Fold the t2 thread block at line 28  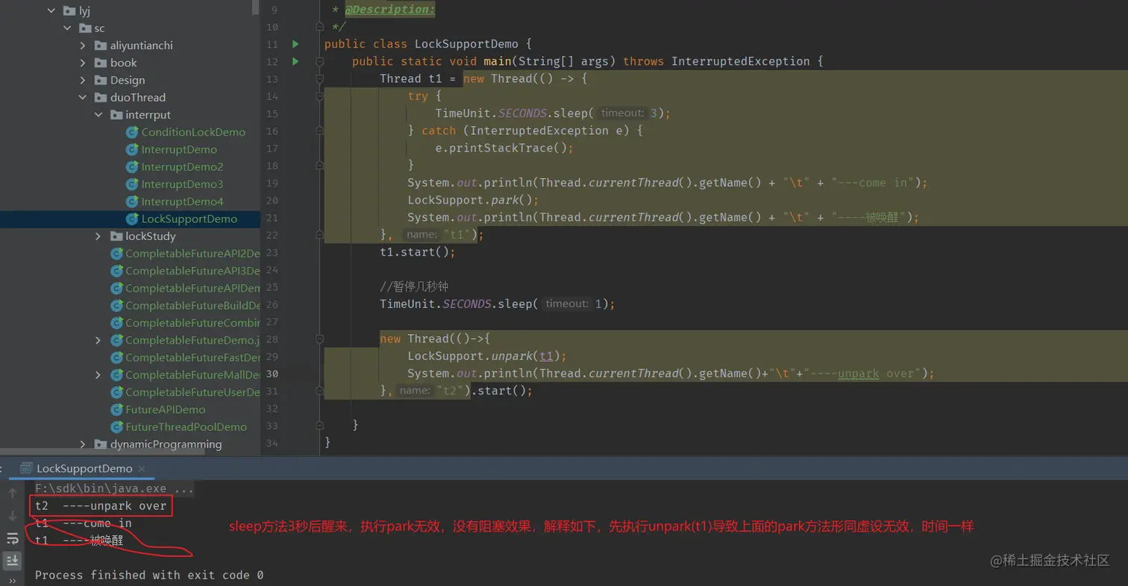(x=319, y=339)
